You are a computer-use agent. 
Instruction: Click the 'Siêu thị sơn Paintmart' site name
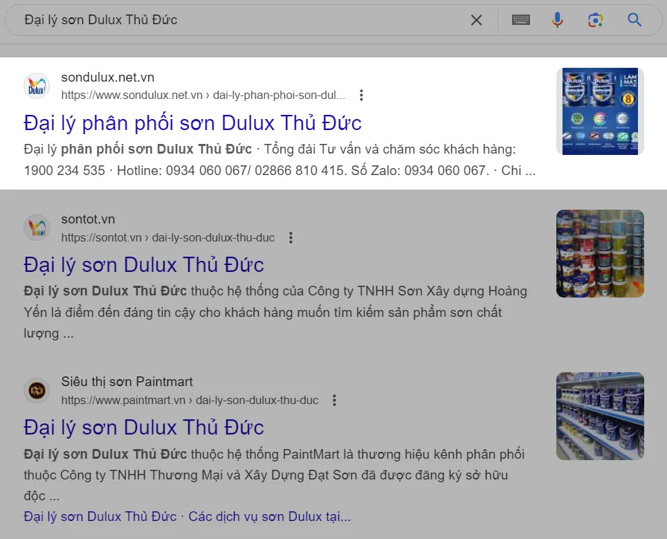coord(127,382)
